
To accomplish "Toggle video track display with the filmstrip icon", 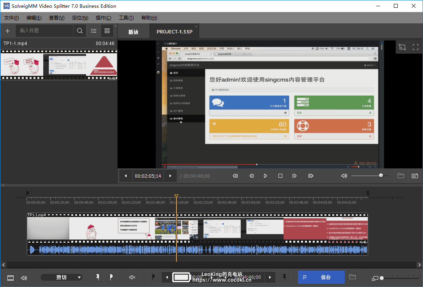I will (10, 278).
